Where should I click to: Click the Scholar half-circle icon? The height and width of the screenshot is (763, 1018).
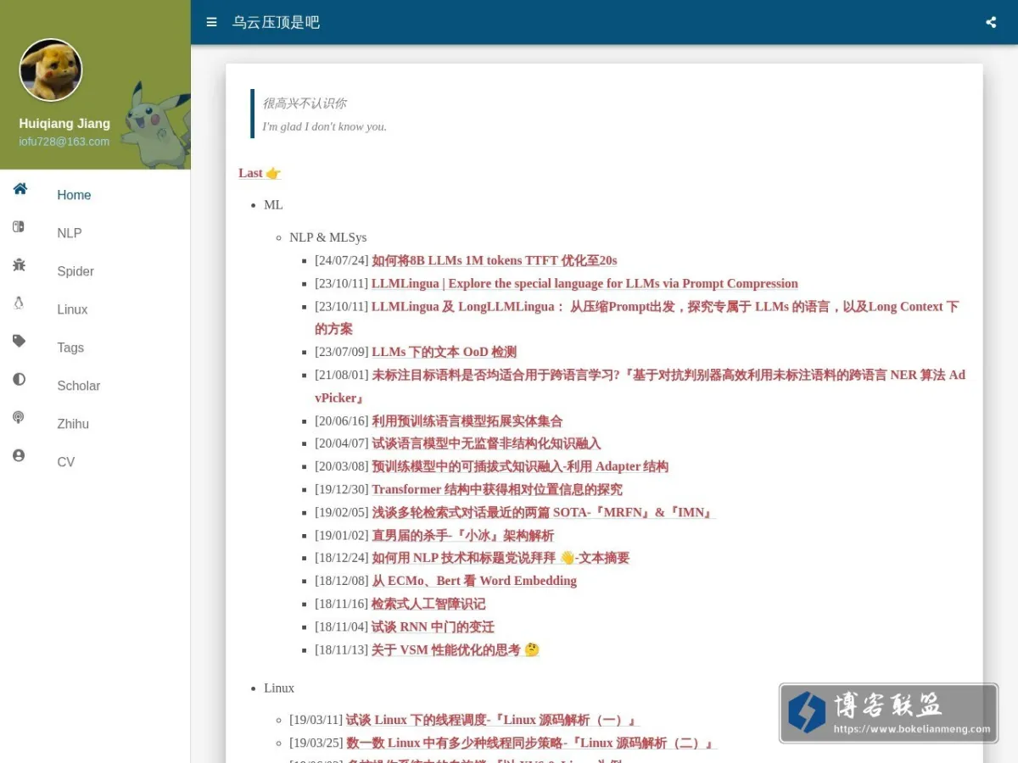(x=19, y=379)
